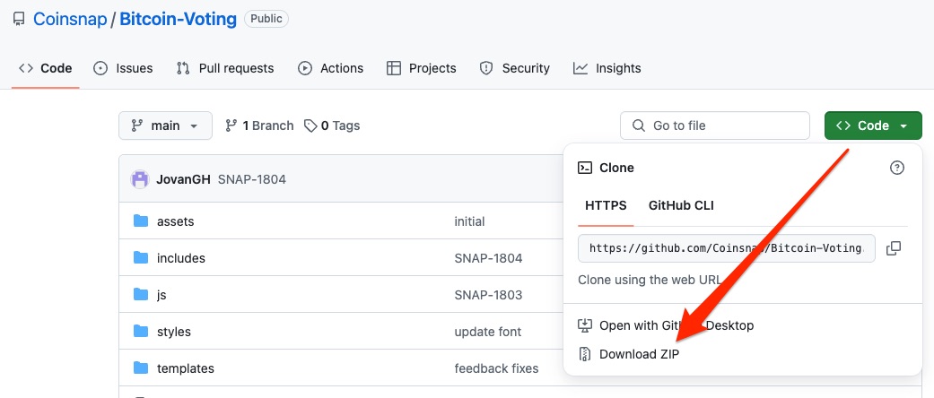Open the 'feedback fixes' commit message

(x=496, y=368)
